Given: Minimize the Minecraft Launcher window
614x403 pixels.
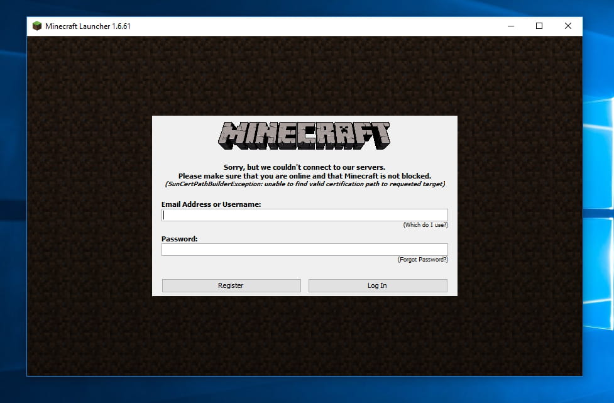Looking at the screenshot, I should point(510,26).
